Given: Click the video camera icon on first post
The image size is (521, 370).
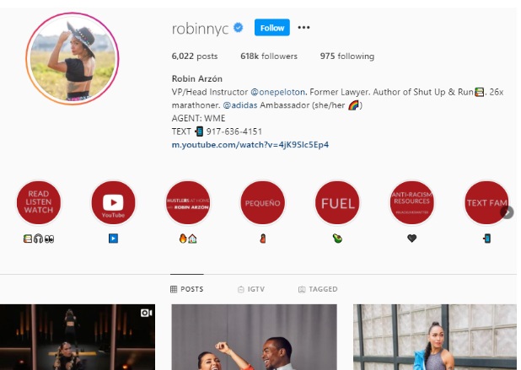Looking at the screenshot, I should click(x=146, y=313).
